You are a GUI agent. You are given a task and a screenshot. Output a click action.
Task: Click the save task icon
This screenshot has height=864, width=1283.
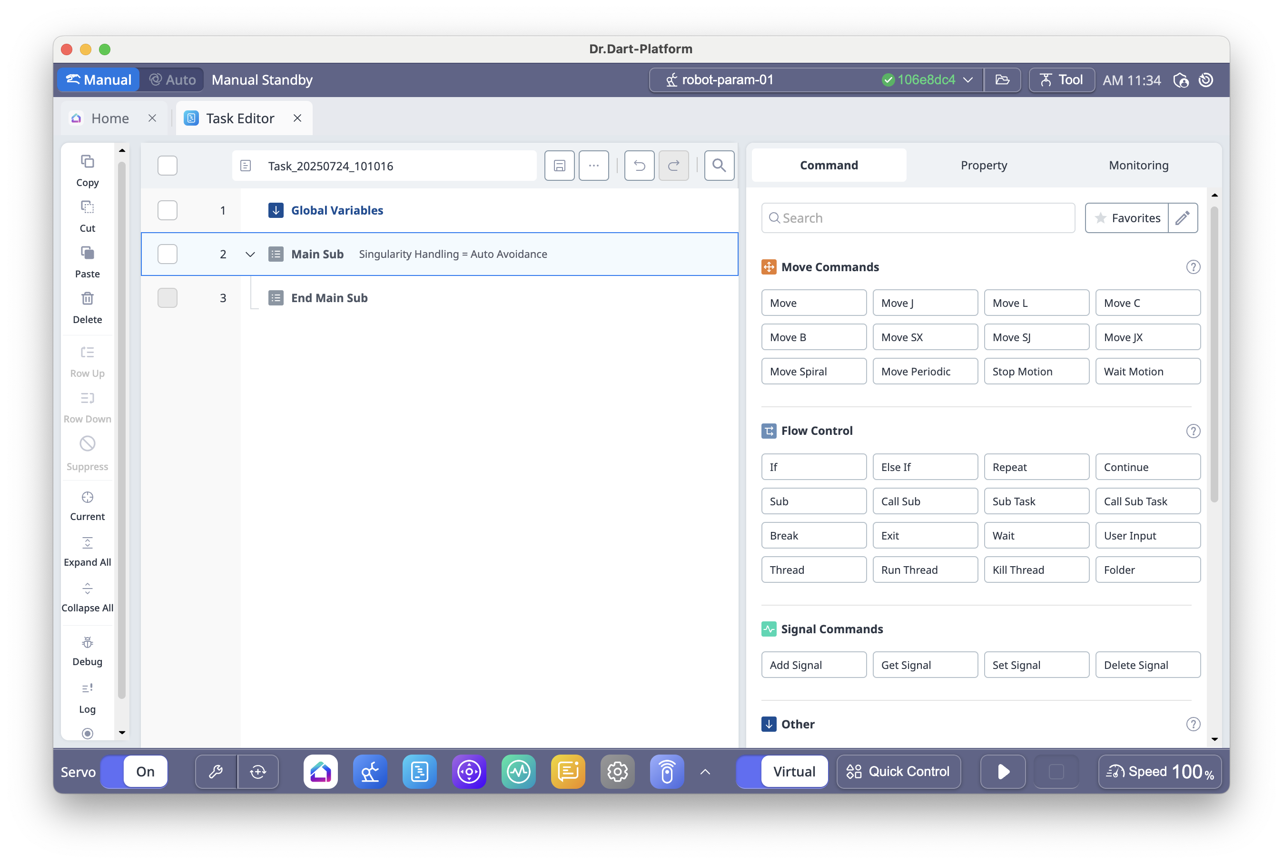559,165
